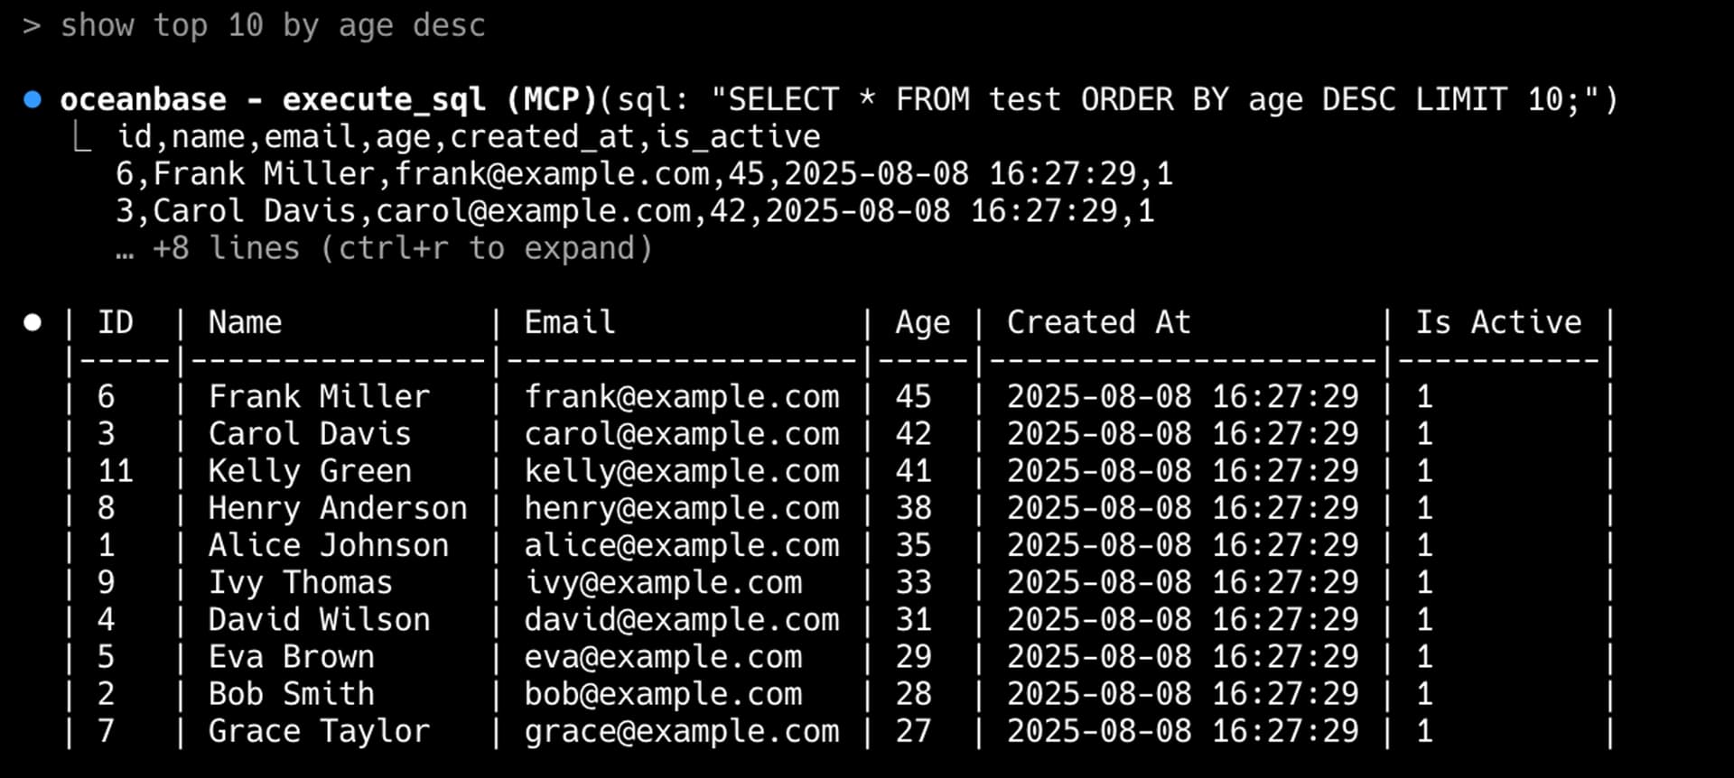Click the ellipsis before +8 lines
Viewport: 1734px width, 778px height.
[125, 253]
